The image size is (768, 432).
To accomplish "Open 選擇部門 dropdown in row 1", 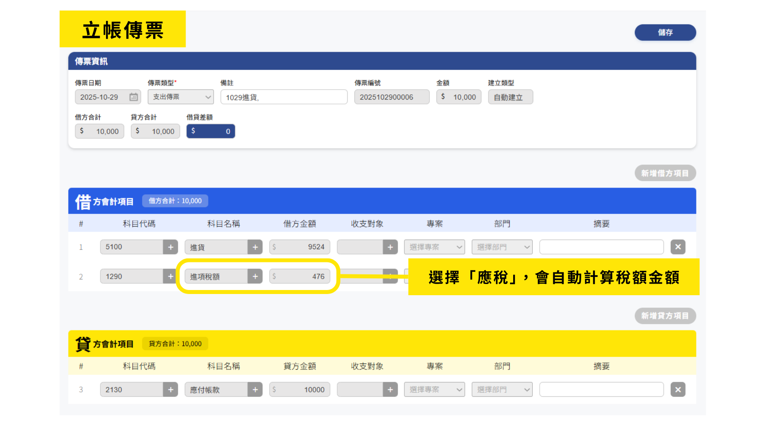I will [x=502, y=247].
